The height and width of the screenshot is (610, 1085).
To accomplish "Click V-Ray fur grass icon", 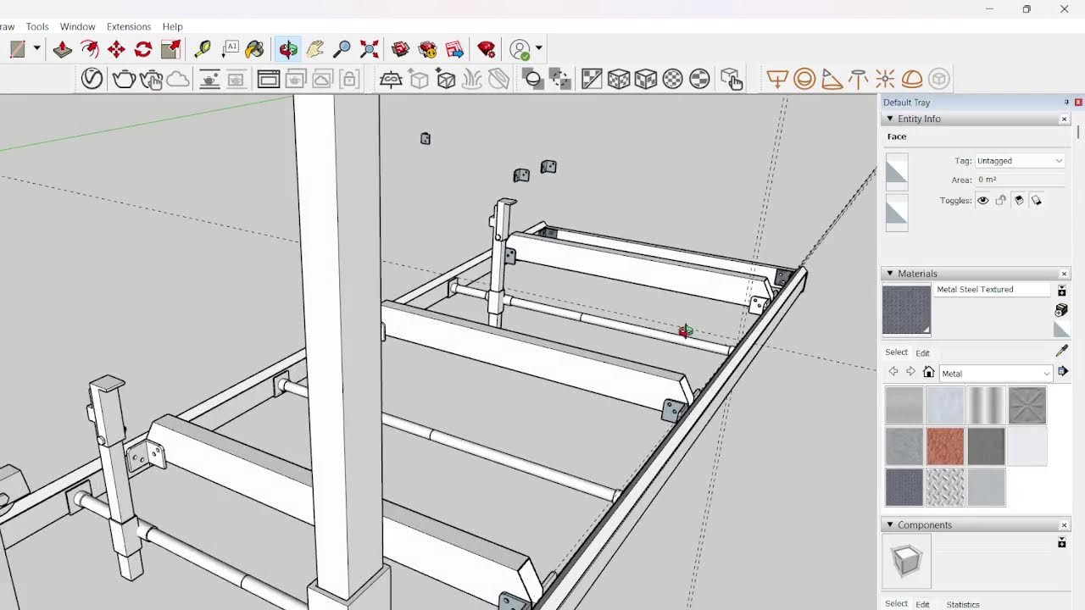I will tap(472, 80).
